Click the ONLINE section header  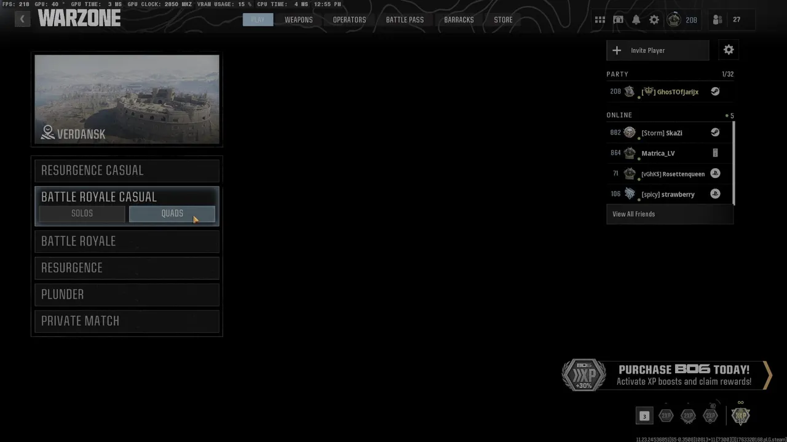[x=619, y=115]
